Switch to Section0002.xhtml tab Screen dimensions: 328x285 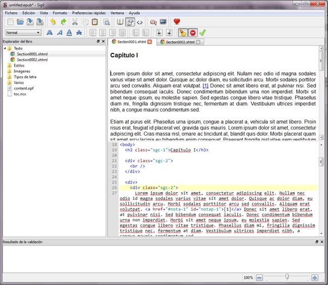point(180,42)
